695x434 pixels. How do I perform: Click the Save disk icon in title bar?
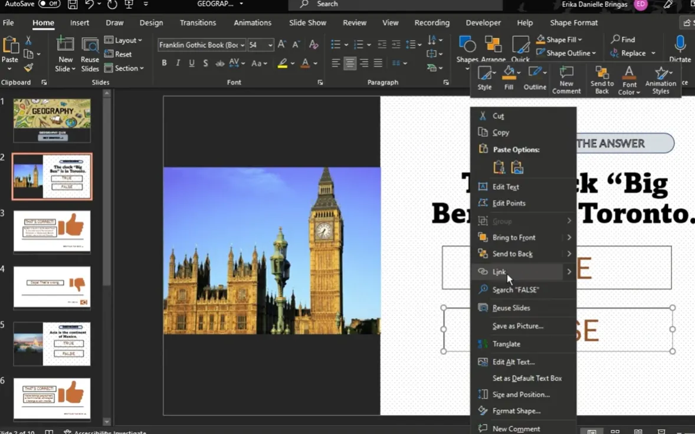(72, 5)
